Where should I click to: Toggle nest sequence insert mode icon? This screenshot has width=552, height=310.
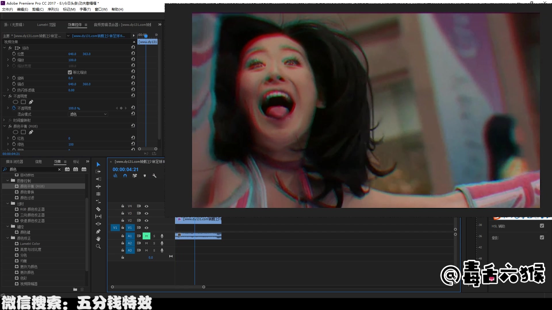coord(115,176)
